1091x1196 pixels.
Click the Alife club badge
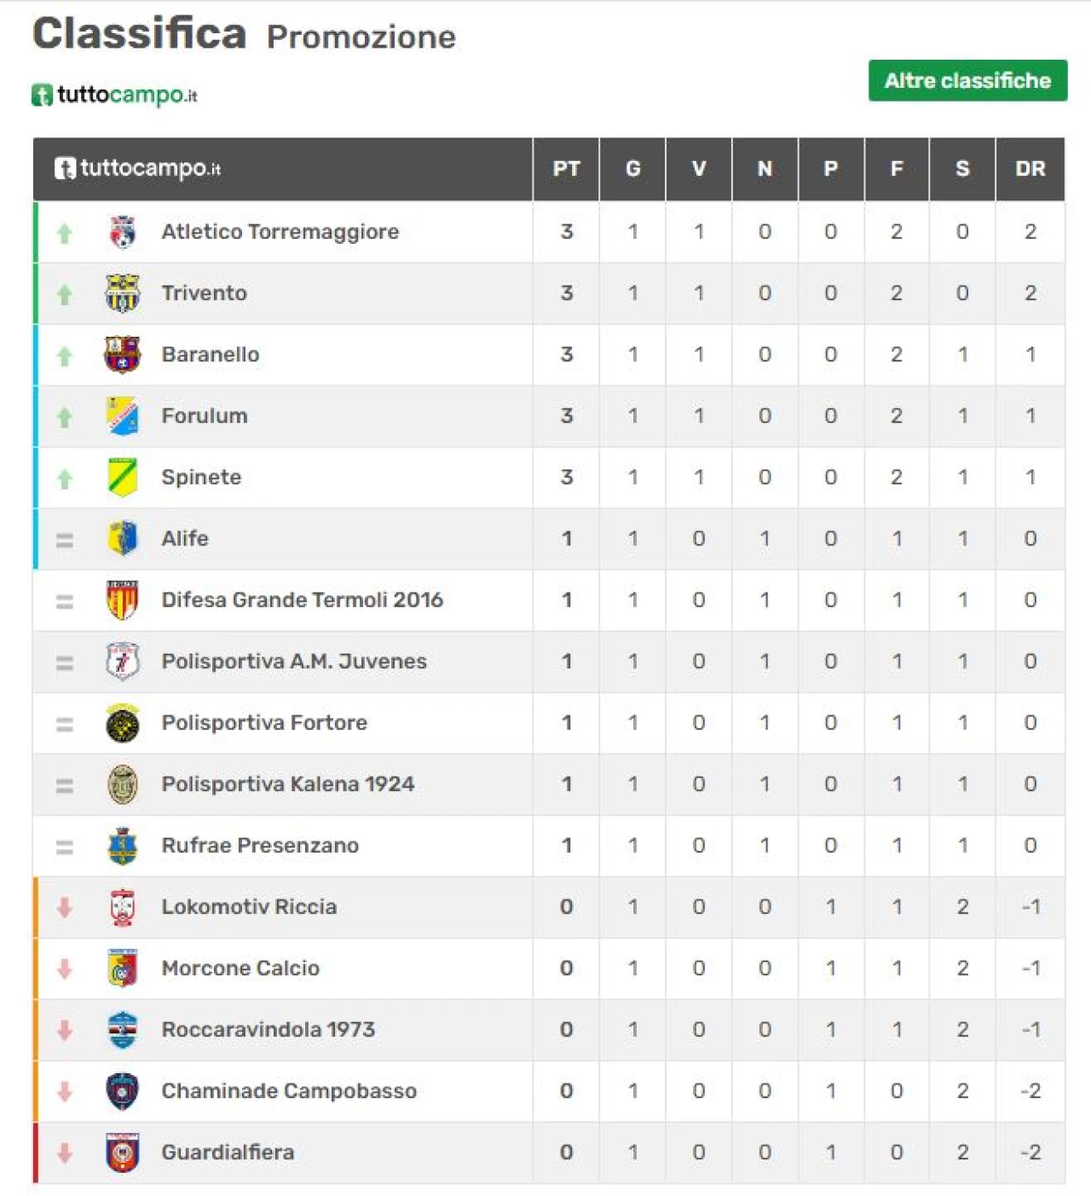[123, 539]
